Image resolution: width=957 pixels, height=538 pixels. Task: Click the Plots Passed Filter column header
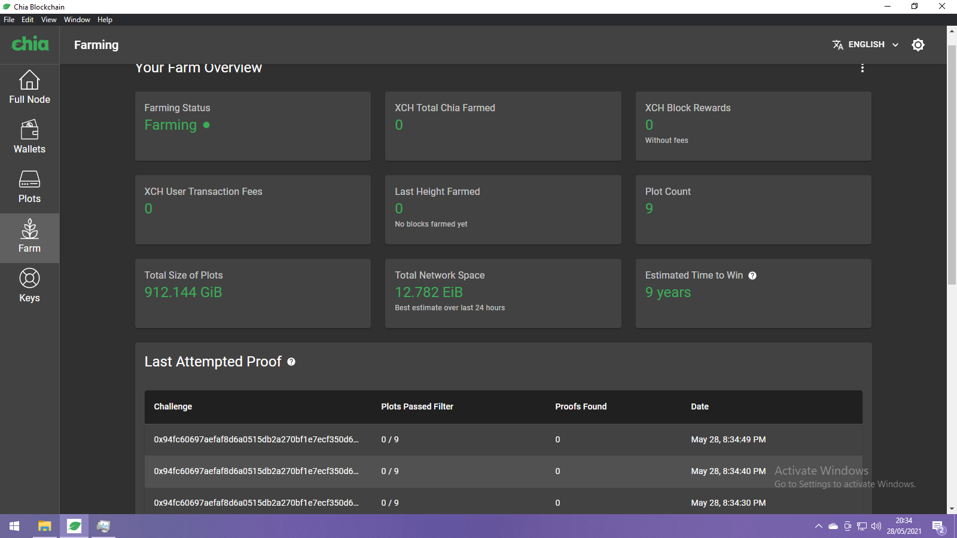click(417, 406)
